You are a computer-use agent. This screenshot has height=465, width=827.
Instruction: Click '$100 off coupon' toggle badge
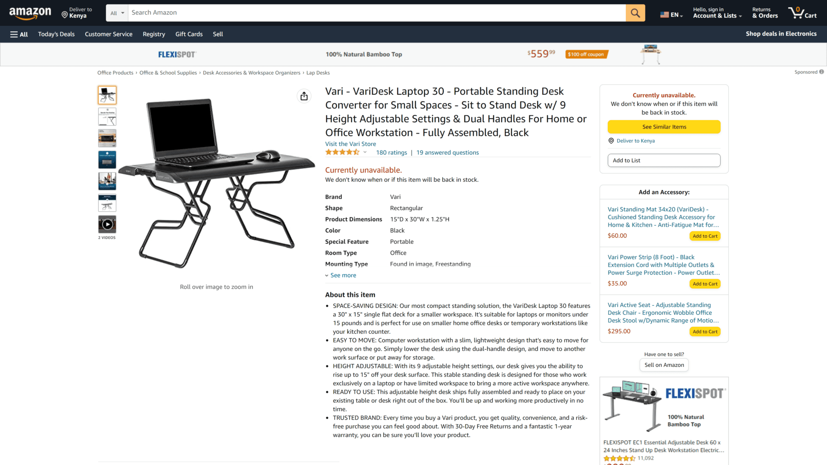pos(588,54)
